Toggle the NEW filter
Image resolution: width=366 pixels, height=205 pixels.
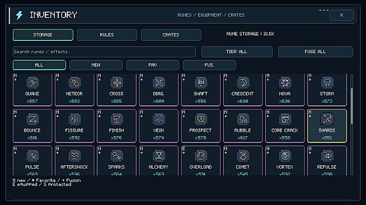[x=96, y=65]
